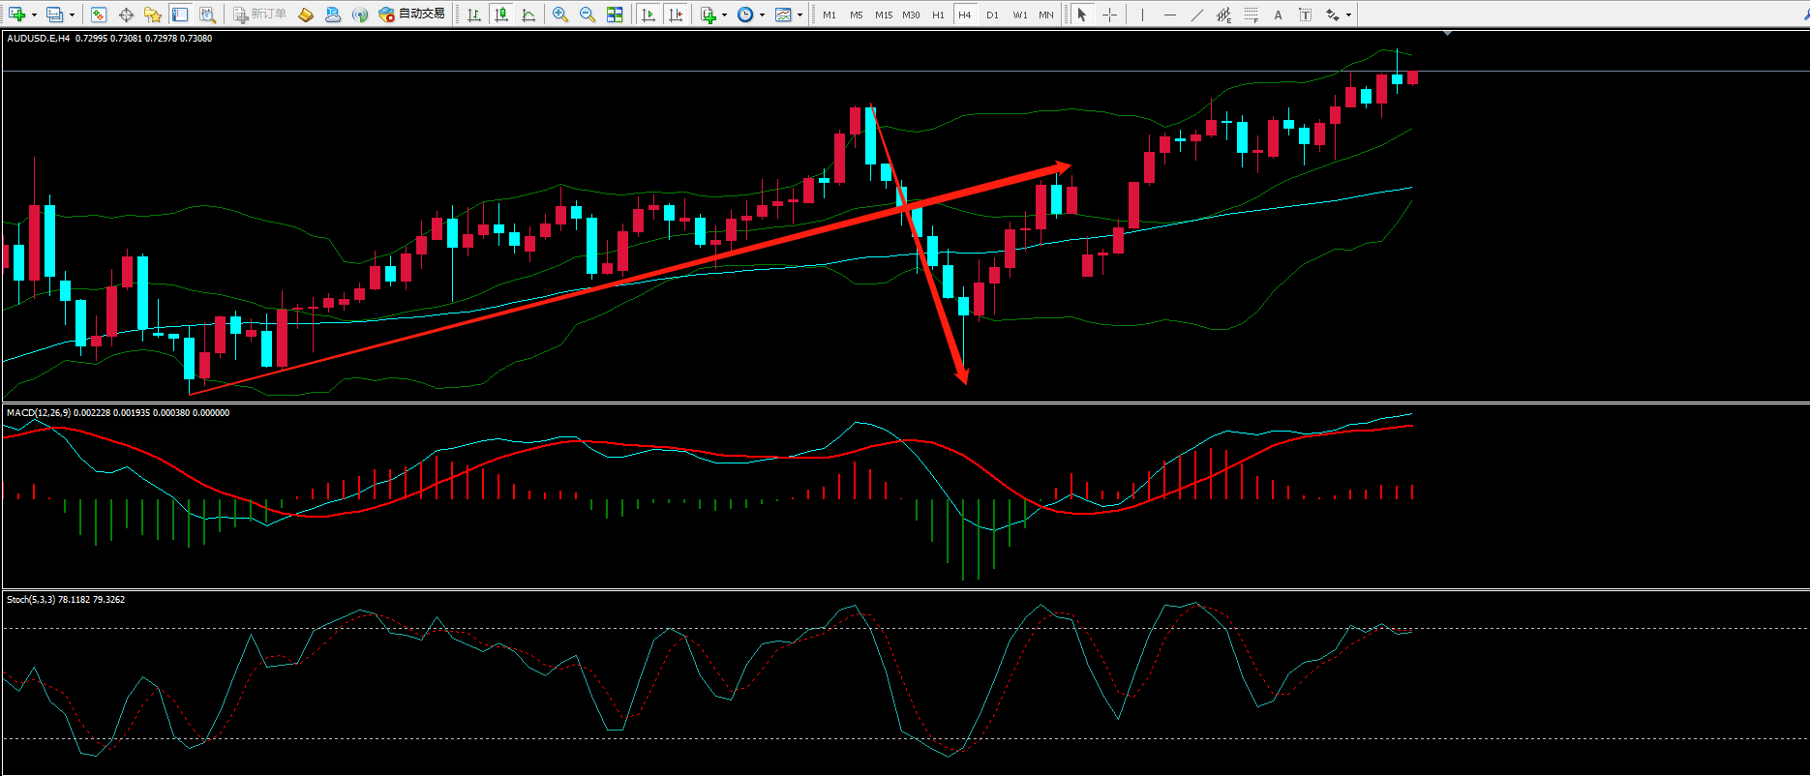Click the Zoom Out magnifier icon

tap(588, 15)
